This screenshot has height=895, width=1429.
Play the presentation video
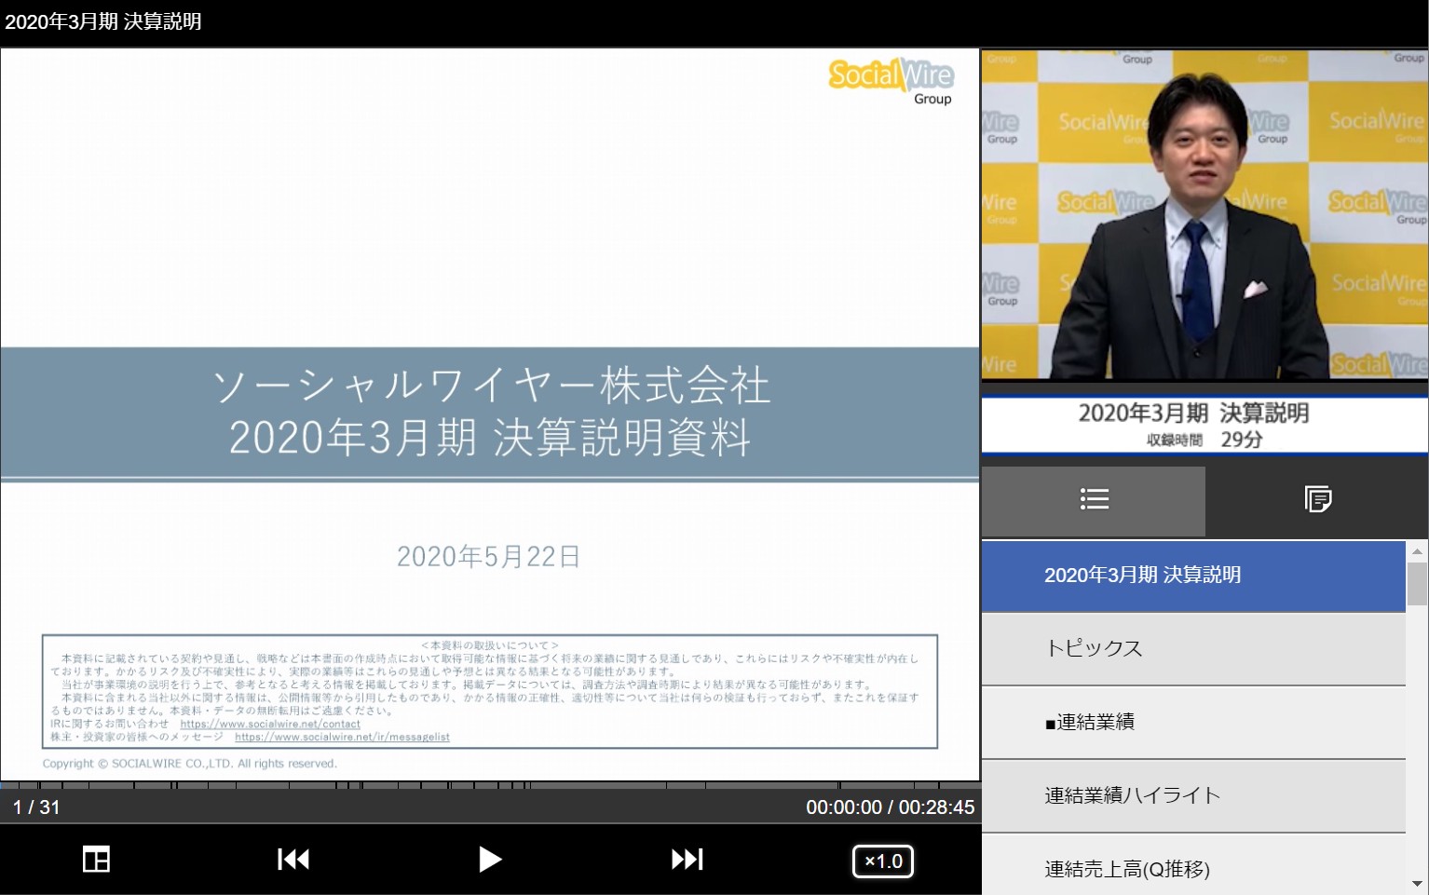tap(490, 859)
